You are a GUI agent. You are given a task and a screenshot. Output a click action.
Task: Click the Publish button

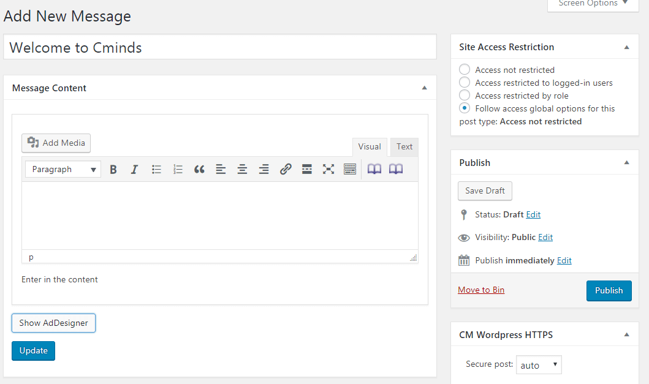[609, 291]
